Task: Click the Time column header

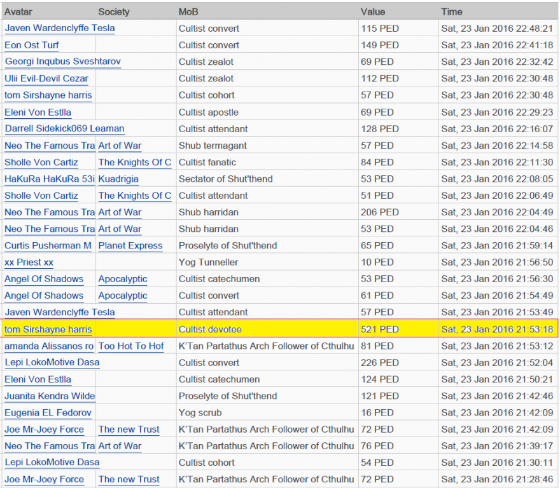Action: [451, 11]
